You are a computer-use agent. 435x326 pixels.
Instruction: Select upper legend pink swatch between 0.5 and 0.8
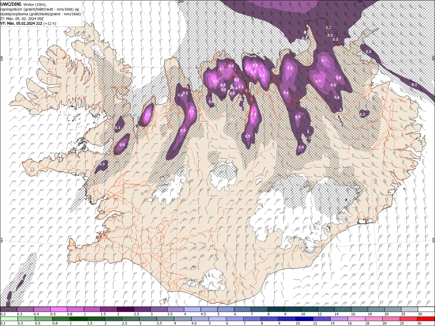point(58,309)
